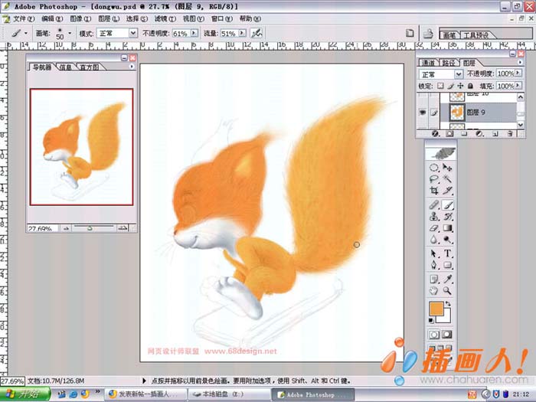Toggle airbrush mode in options bar
The image size is (536, 402).
257,33
